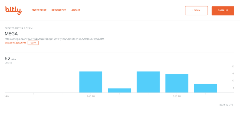
Task: Open the bitly.com/2LrXYFH short link
Action: point(15,43)
